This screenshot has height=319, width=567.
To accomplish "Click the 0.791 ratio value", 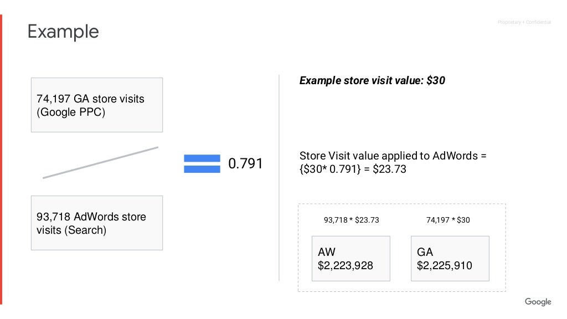I will click(245, 163).
